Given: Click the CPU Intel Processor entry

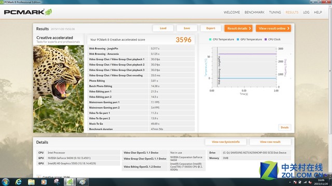Looking at the screenshot, I should (78, 152).
